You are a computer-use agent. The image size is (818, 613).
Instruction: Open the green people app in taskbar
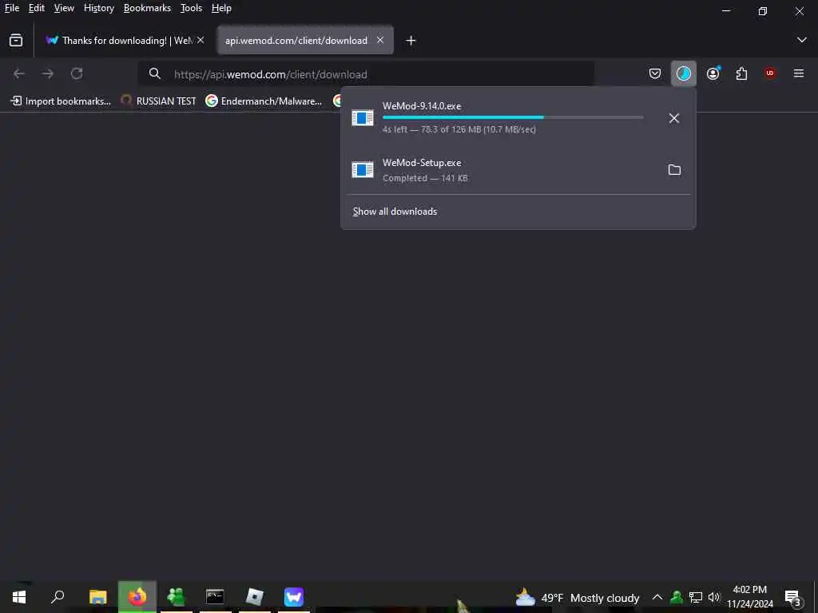point(177,596)
